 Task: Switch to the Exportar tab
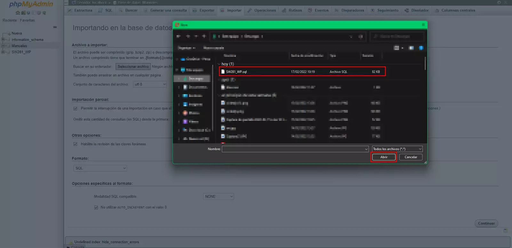(204, 11)
